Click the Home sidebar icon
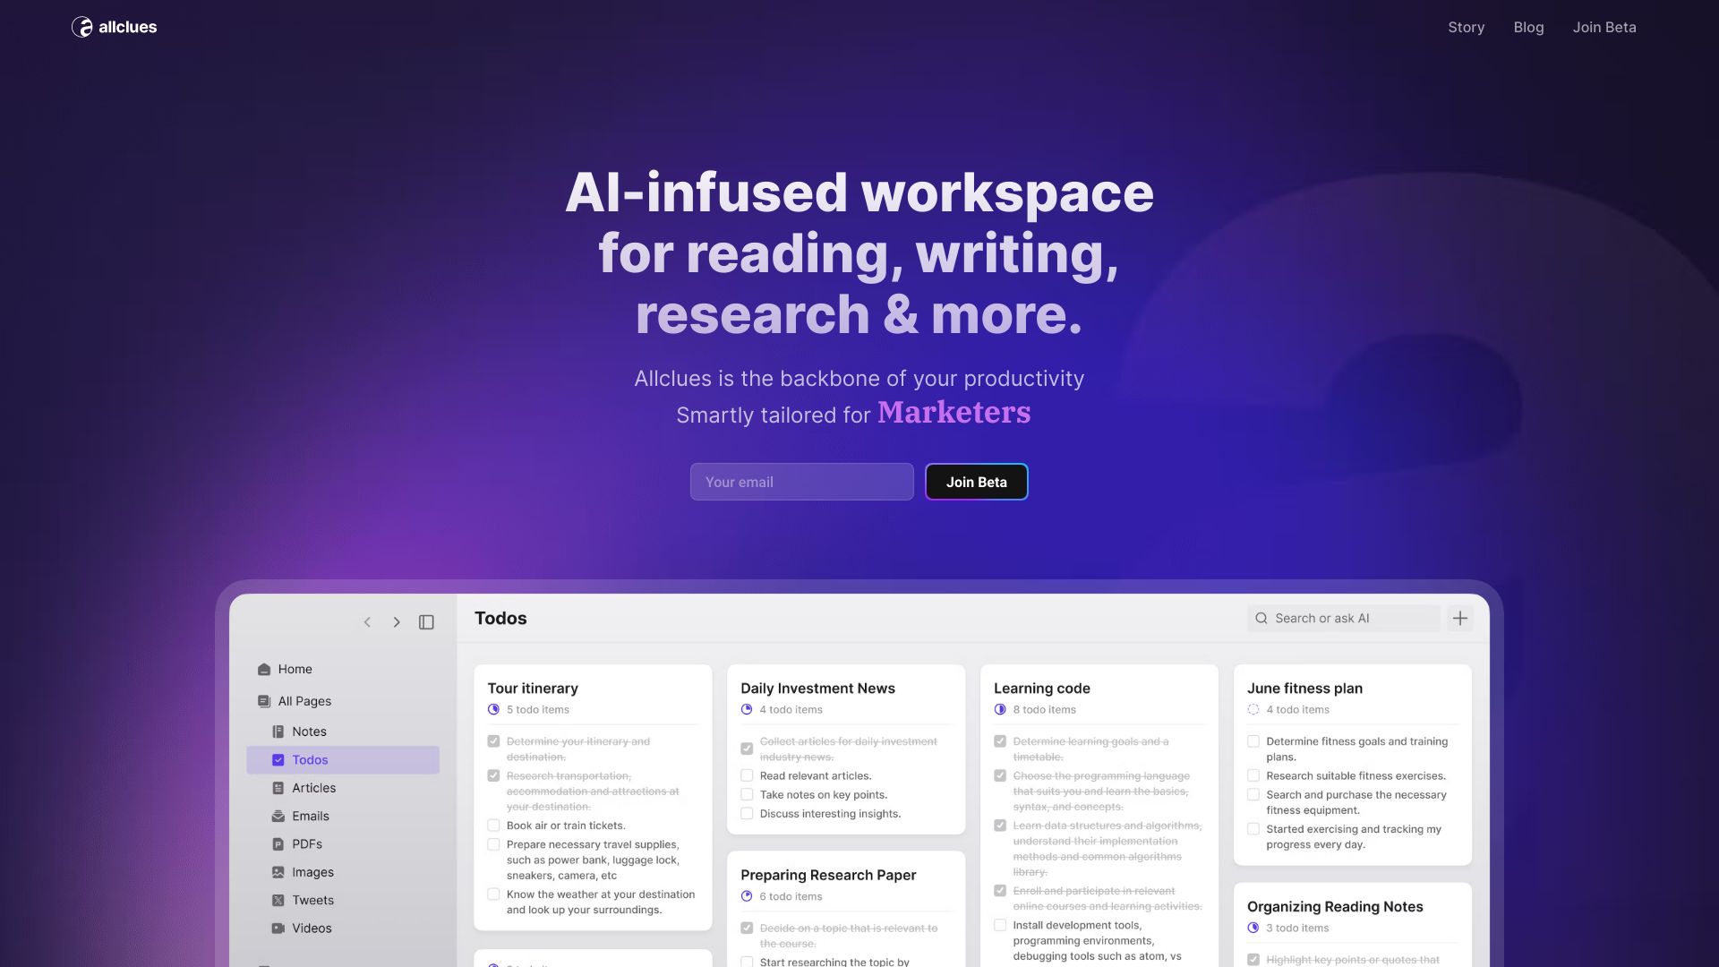 pyautogui.click(x=264, y=670)
